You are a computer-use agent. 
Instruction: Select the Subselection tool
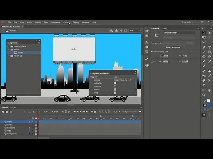click(209, 33)
